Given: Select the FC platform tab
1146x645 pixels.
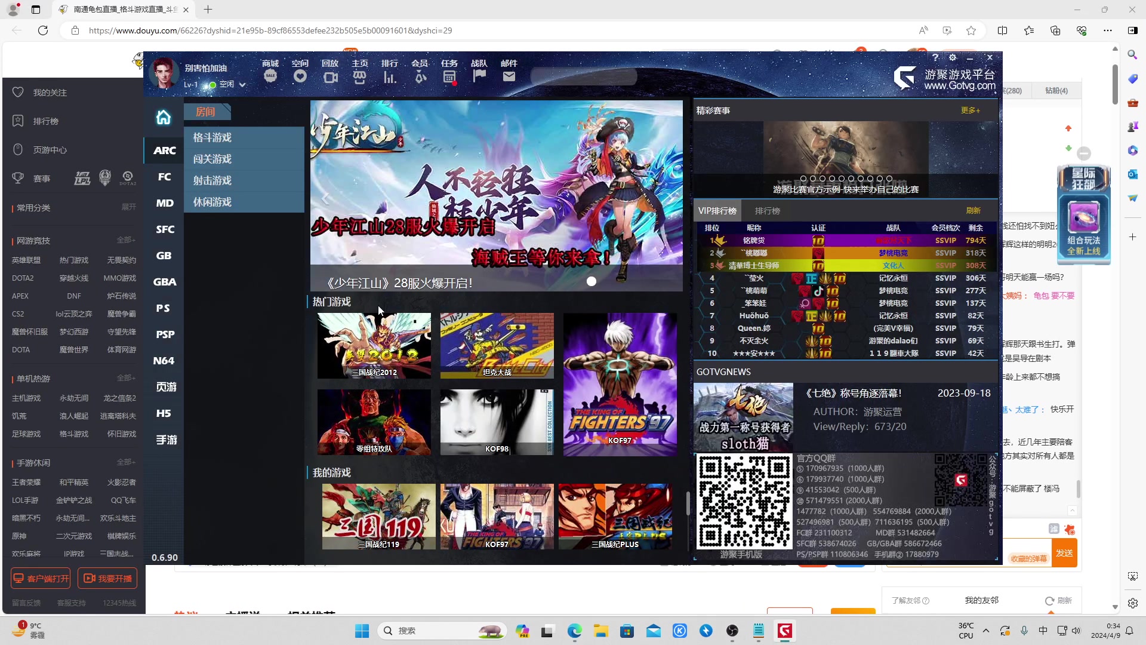Looking at the screenshot, I should [x=164, y=177].
